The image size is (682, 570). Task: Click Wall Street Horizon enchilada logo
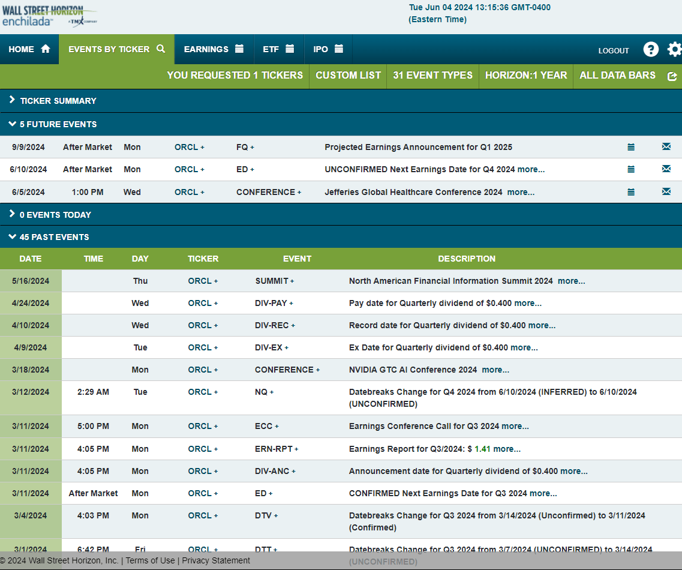tap(49, 16)
